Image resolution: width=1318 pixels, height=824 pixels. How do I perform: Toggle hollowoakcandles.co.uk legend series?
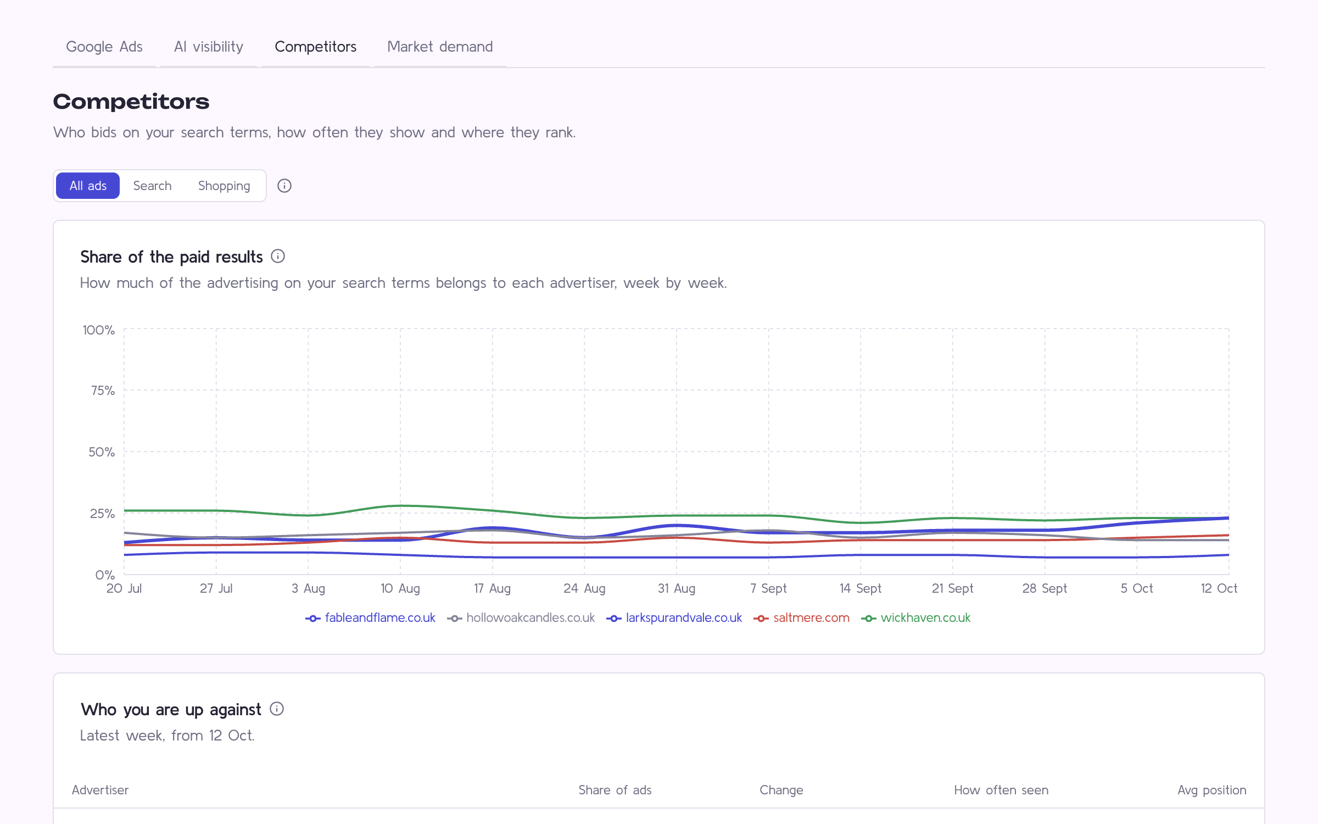[x=521, y=618]
